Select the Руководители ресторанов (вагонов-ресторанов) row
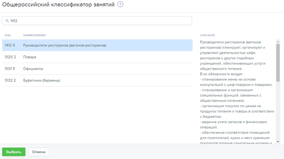The height and width of the screenshot is (159, 284). pos(65,45)
